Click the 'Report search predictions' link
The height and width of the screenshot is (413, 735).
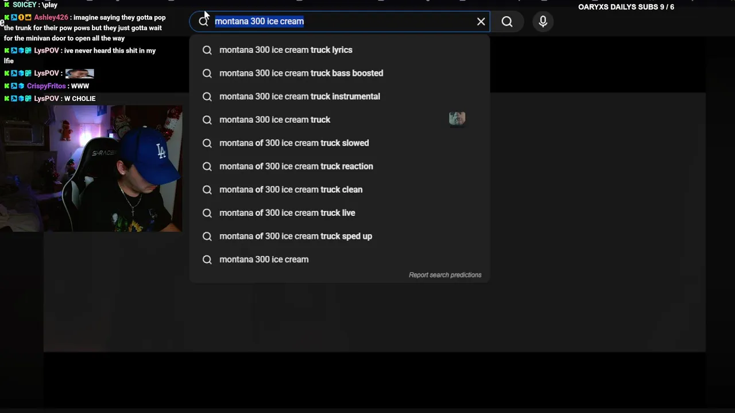pyautogui.click(x=445, y=275)
